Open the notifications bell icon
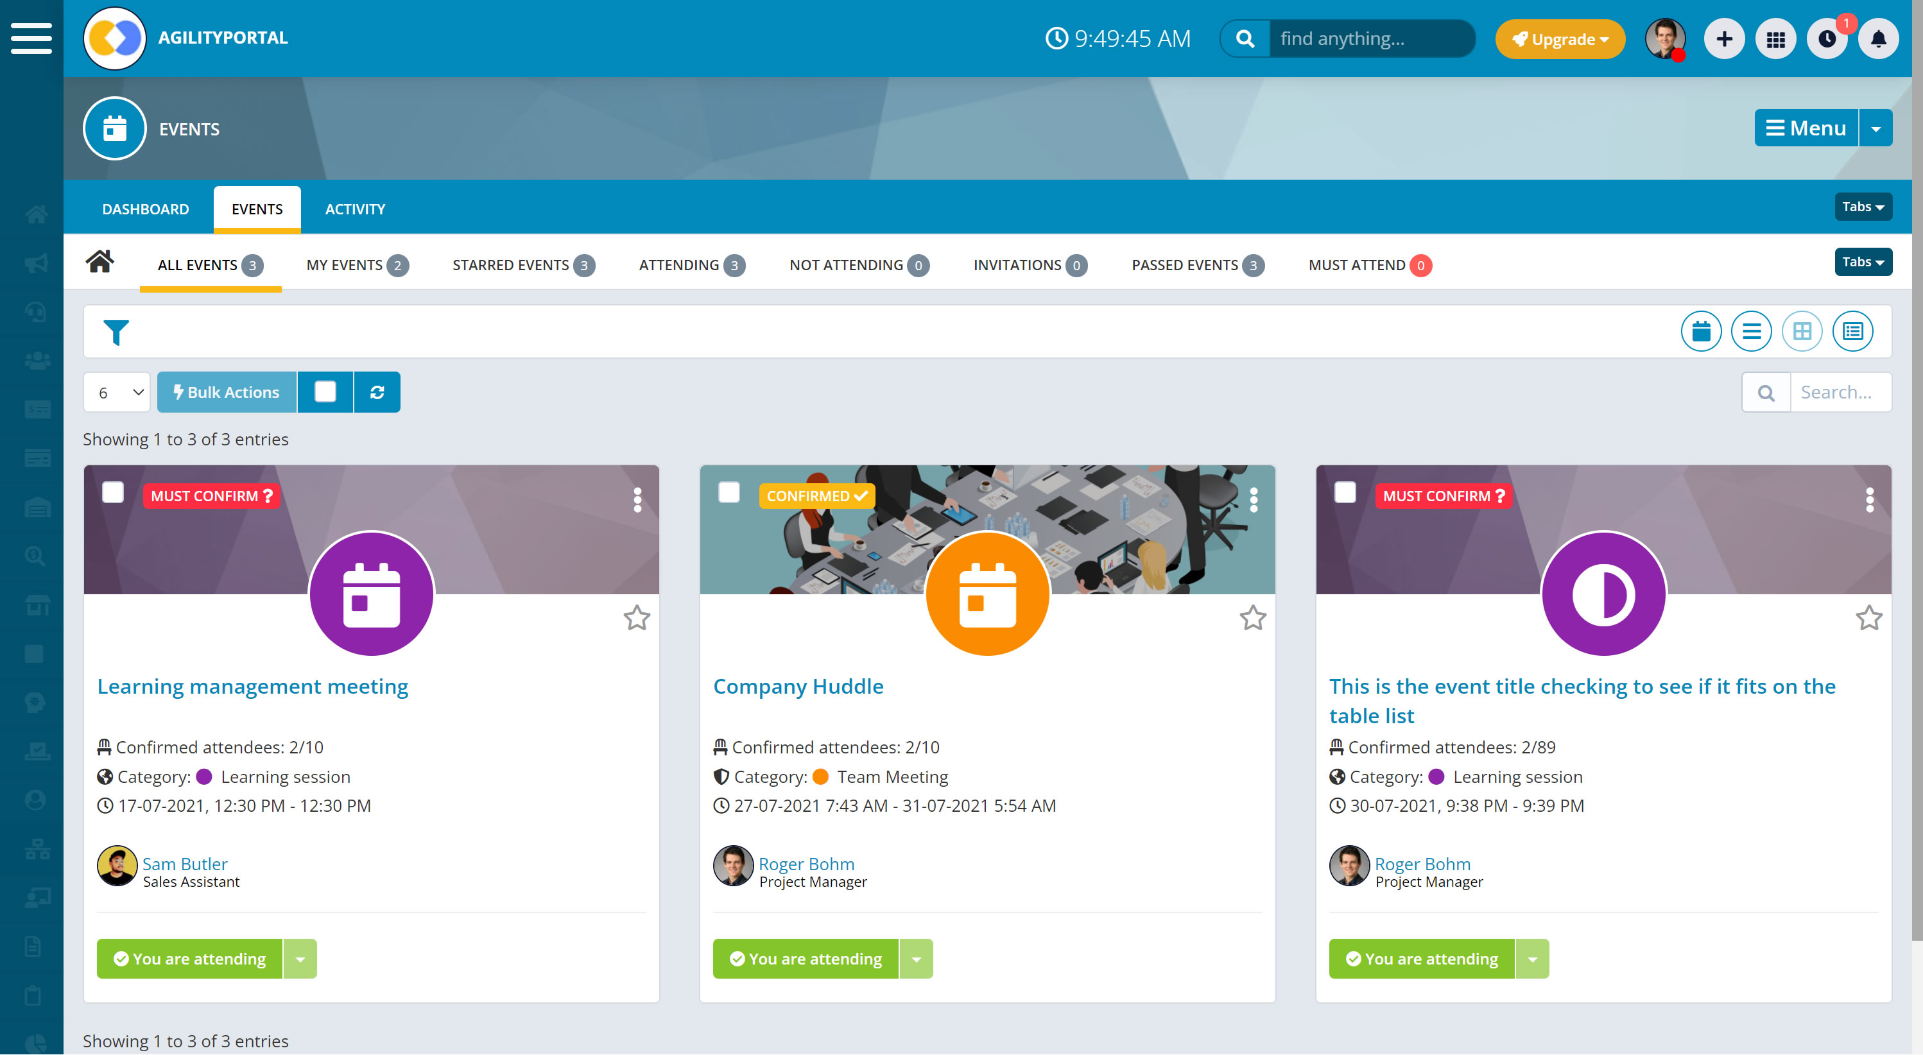Screen dimensions: 1923x1055 click(1877, 39)
